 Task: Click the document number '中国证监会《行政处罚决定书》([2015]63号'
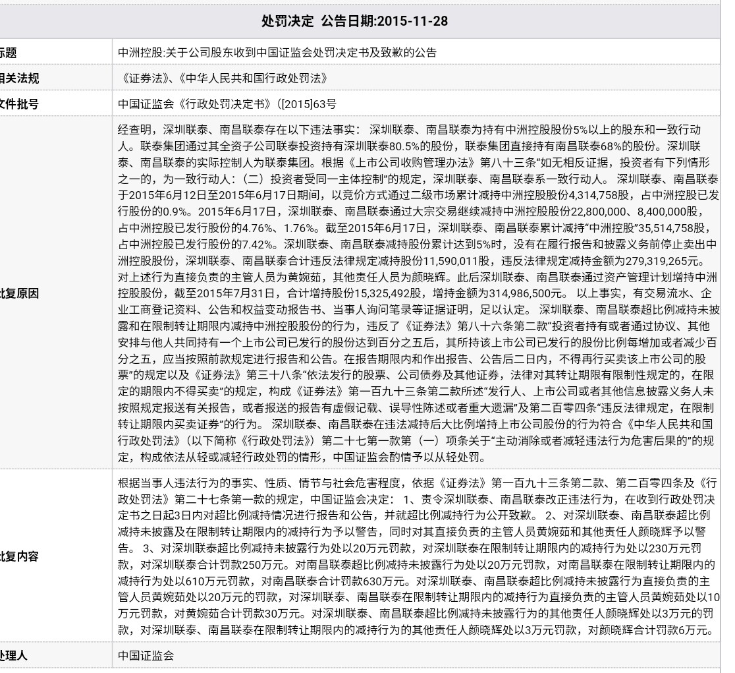tap(227, 104)
